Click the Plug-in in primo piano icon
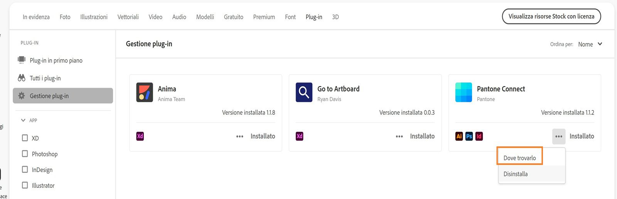617x199 pixels. pos(22,60)
